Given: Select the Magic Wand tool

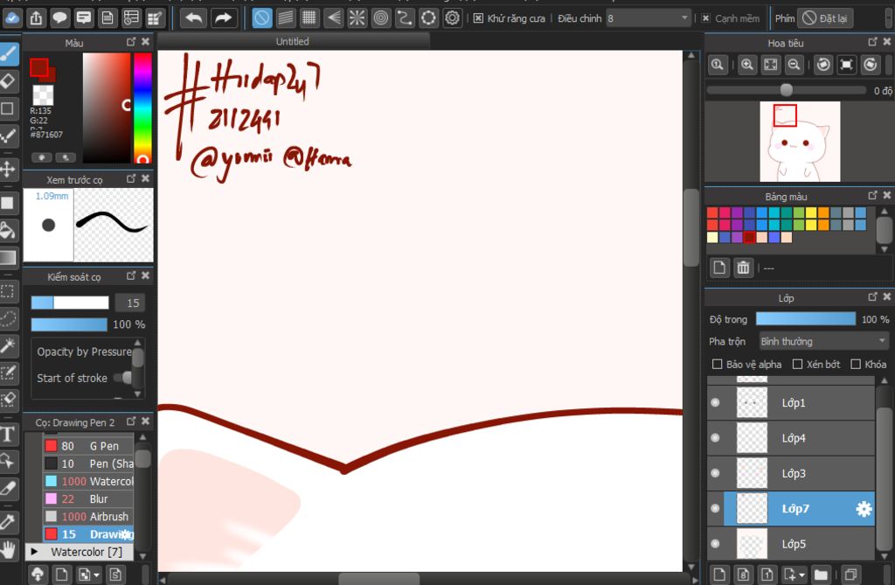Looking at the screenshot, I should coord(8,346).
